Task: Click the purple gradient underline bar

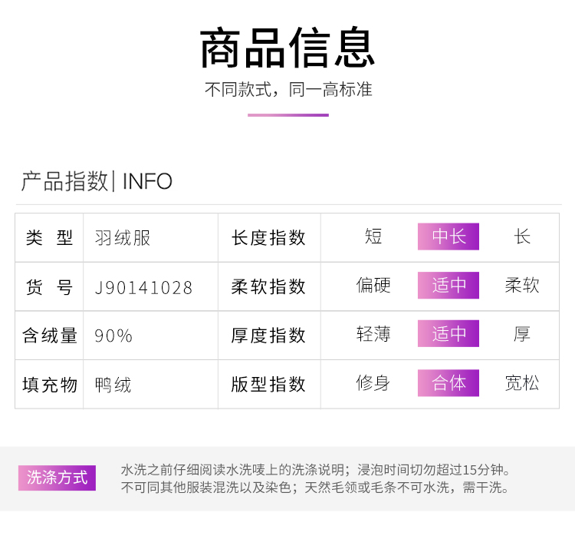Action: coord(287,115)
